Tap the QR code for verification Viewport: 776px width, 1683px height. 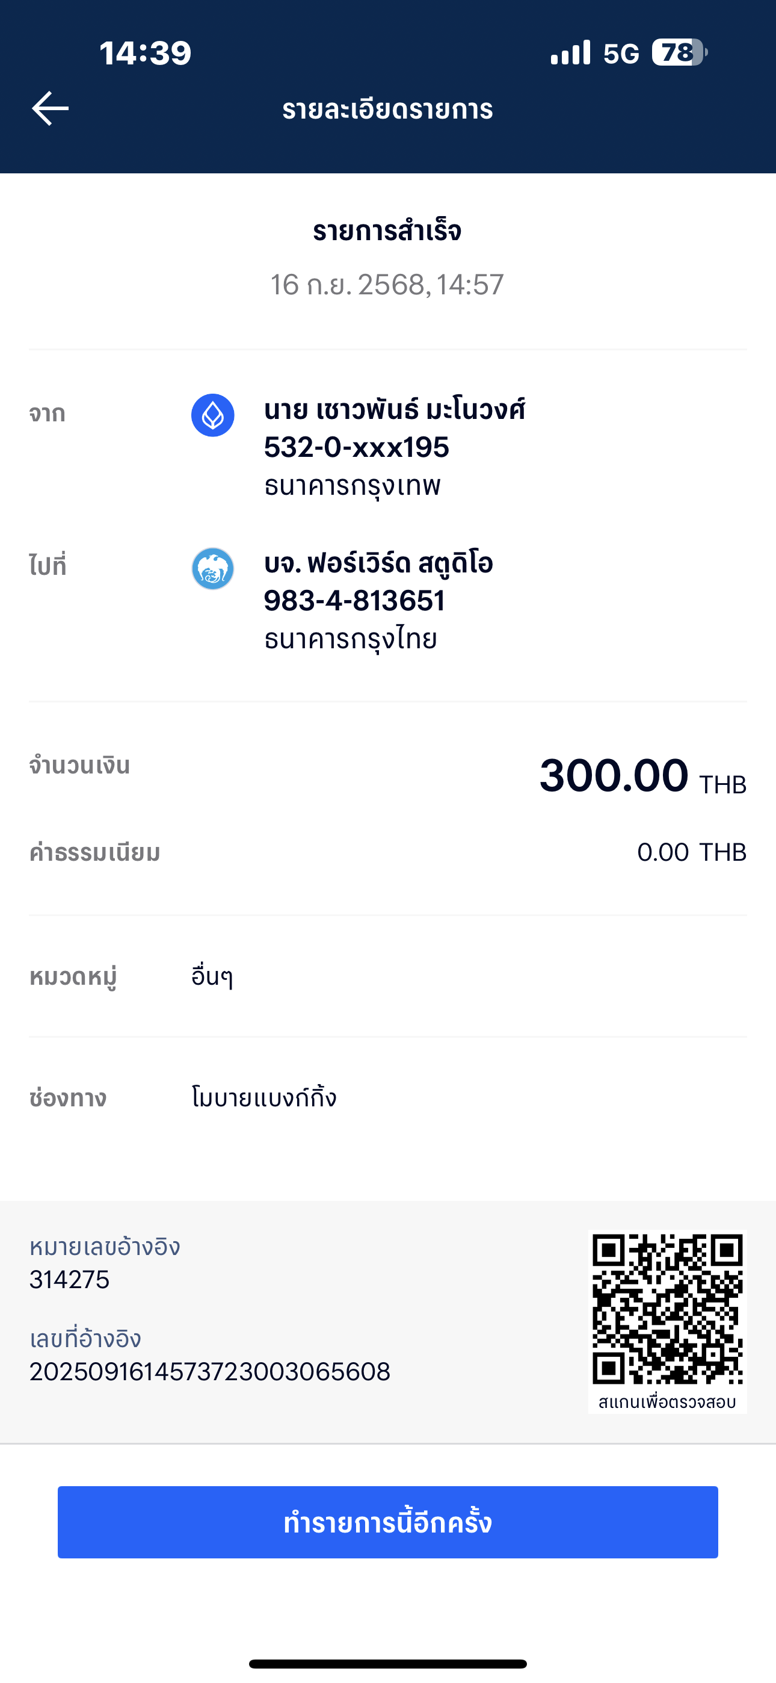667,1309
